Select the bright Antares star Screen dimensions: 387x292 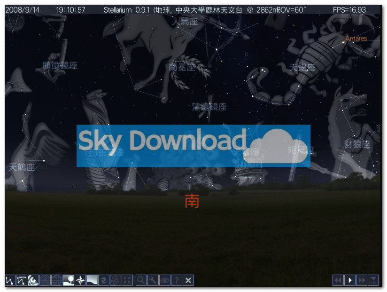pos(343,42)
